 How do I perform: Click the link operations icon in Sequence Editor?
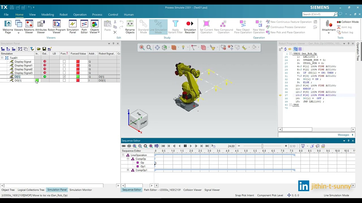pyautogui.click(x=124, y=146)
